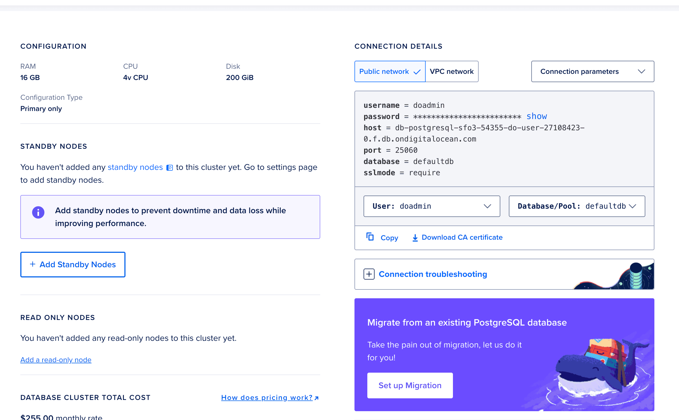The image size is (679, 420).
Task: Open the How does pricing work link
Action: [267, 398]
